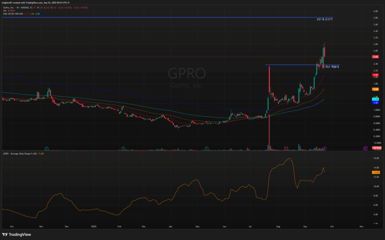Click the green earnings marker near November
The height and width of the screenshot is (240, 385).
point(47,148)
